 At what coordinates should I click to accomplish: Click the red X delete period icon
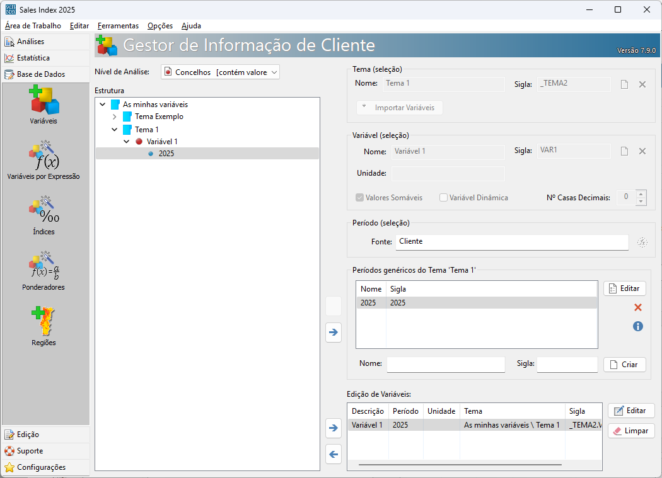pos(637,307)
